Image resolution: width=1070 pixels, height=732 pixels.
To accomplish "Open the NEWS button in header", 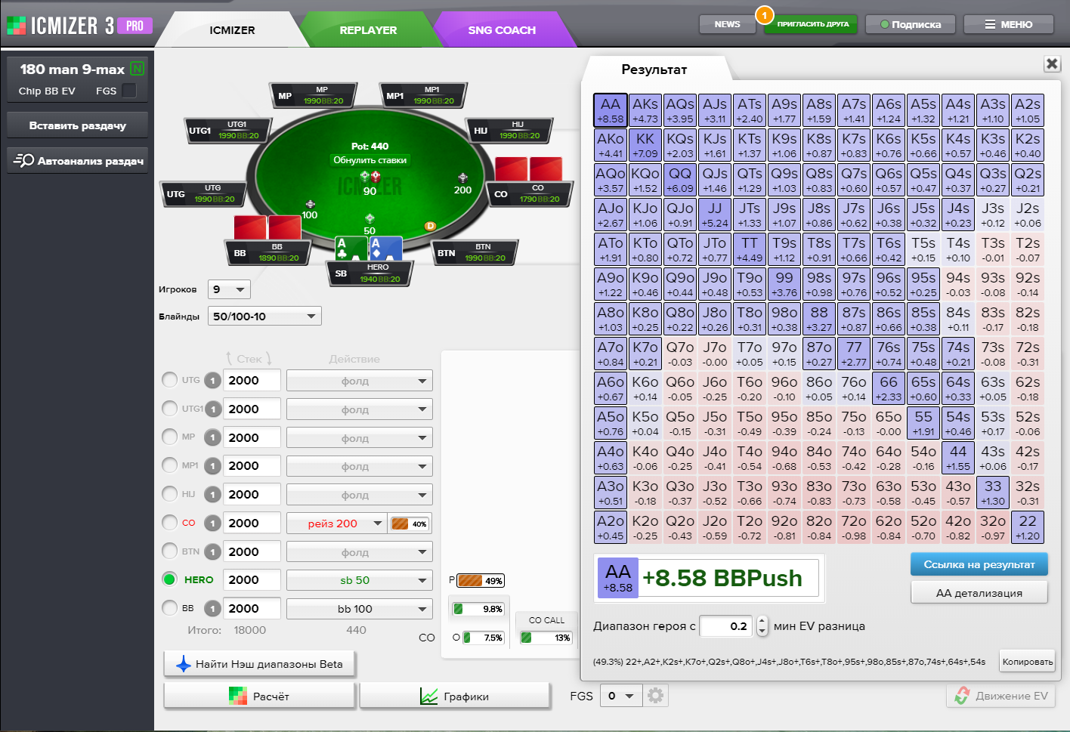I will coord(727,24).
